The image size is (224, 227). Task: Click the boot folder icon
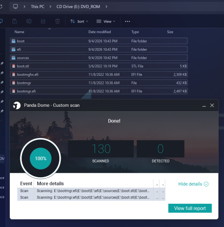click(x=13, y=41)
